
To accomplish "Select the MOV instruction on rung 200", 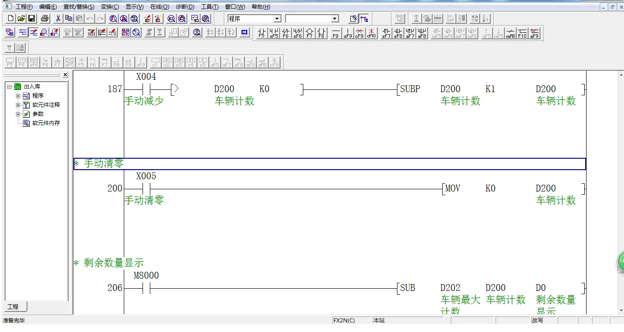I will (453, 188).
